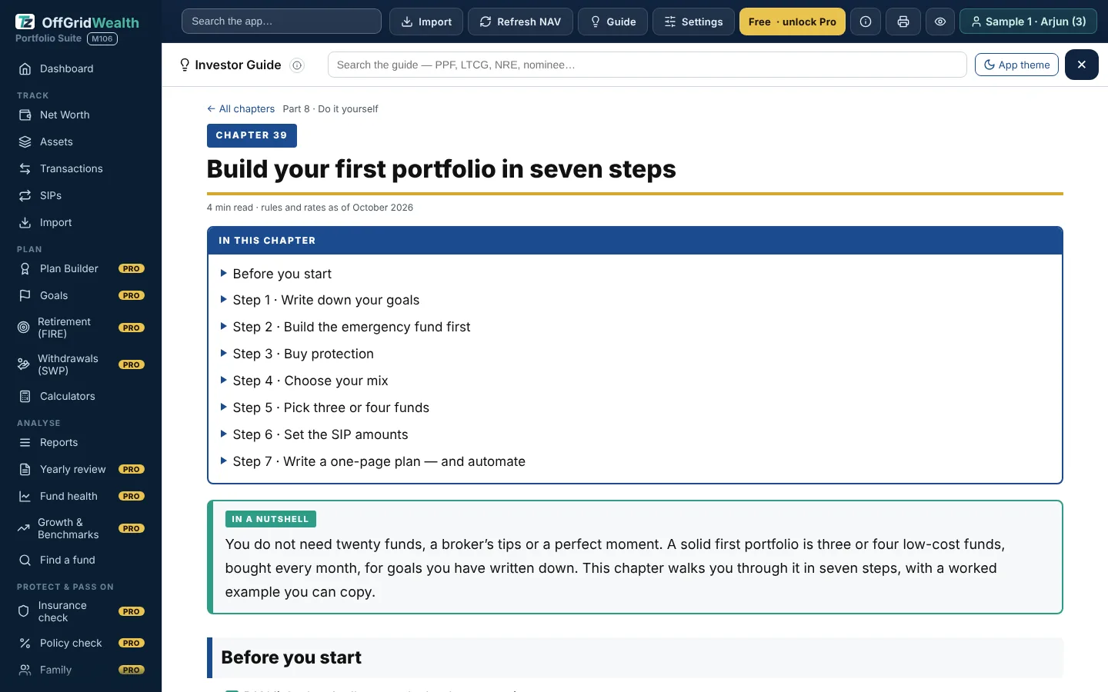Image resolution: width=1108 pixels, height=692 pixels.
Task: Go back via All chapters link
Action: pyautogui.click(x=241, y=109)
